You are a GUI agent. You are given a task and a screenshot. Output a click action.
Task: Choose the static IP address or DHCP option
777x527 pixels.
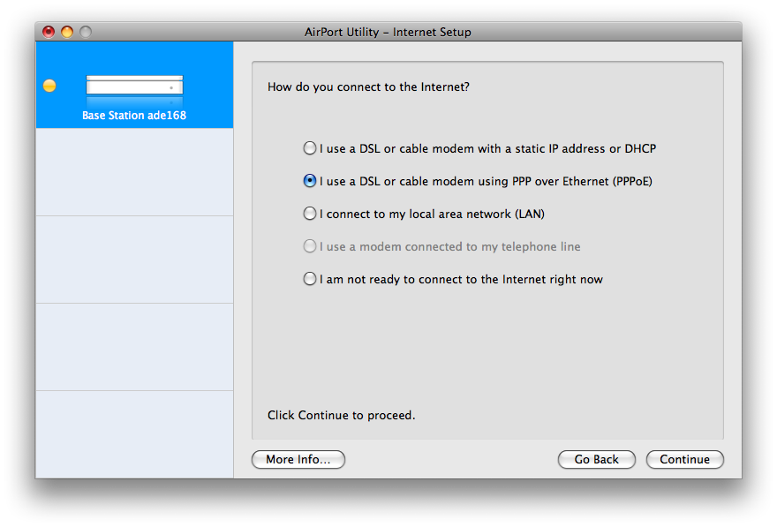pos(310,148)
